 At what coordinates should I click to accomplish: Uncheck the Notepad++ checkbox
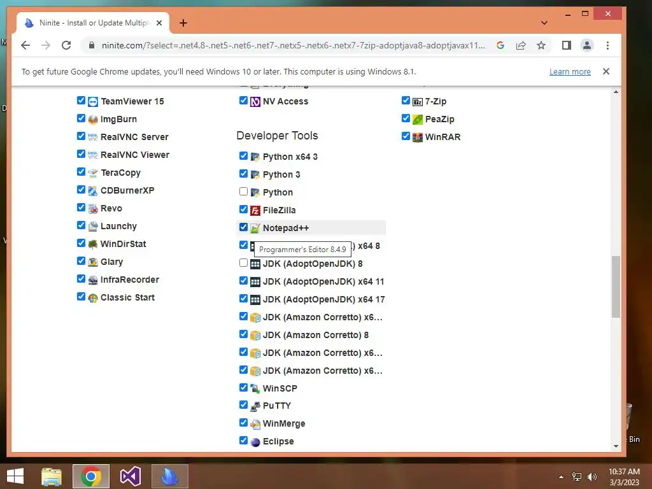[x=244, y=227]
